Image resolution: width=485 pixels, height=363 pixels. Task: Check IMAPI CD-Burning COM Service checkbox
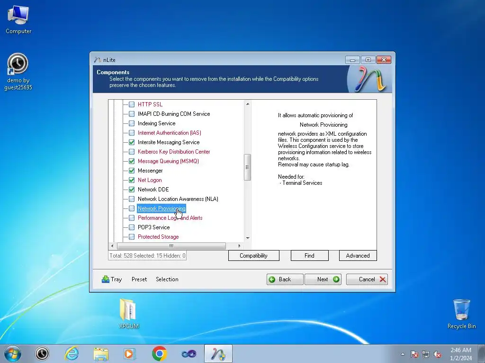pyautogui.click(x=132, y=114)
